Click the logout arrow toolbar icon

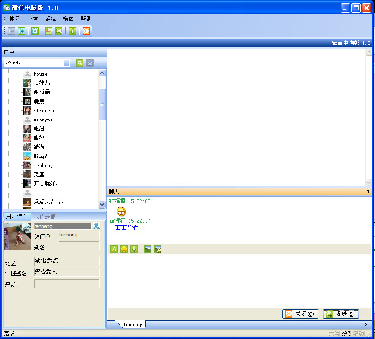(x=21, y=31)
